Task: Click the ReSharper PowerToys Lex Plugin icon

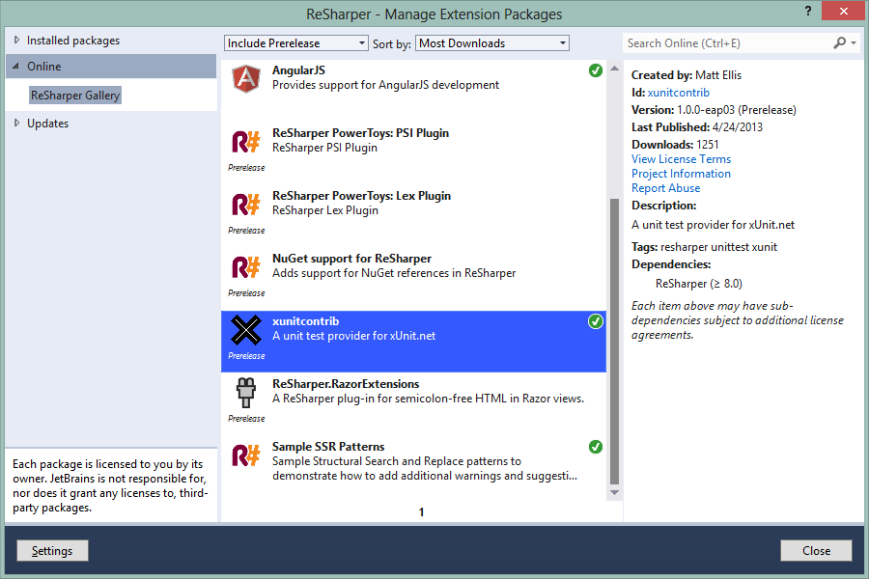Action: 246,205
